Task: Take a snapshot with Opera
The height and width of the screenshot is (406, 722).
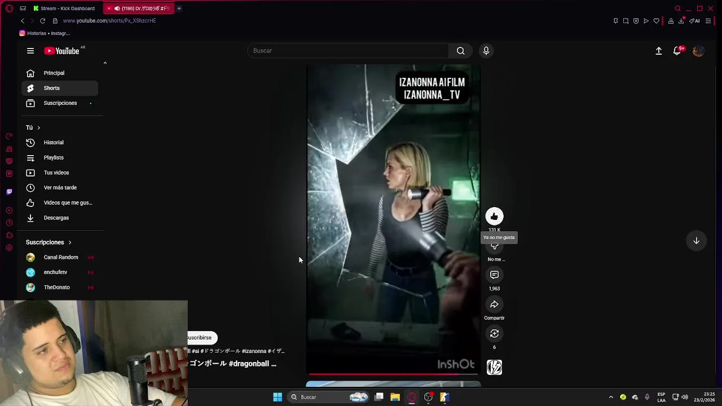Action: point(626,21)
